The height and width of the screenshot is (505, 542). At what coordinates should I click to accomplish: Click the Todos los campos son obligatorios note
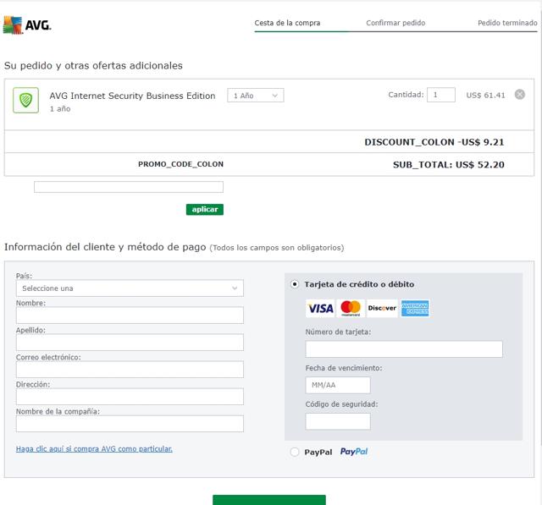click(x=277, y=248)
